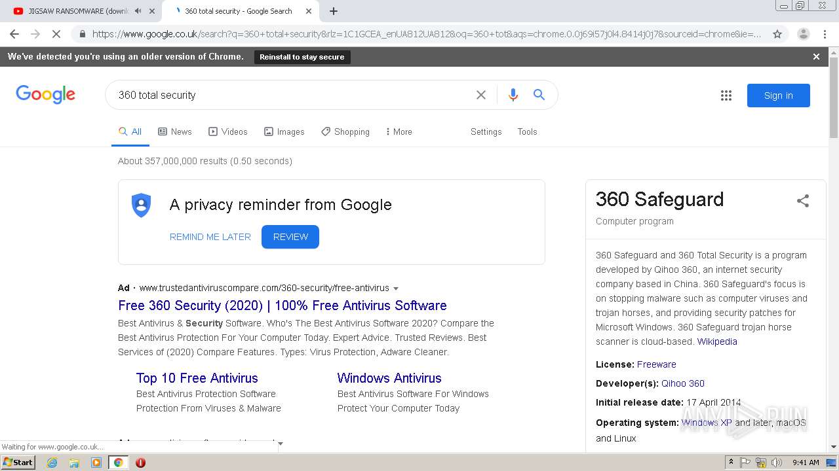
Task: Click the blue search magnifier icon
Action: 539,95
